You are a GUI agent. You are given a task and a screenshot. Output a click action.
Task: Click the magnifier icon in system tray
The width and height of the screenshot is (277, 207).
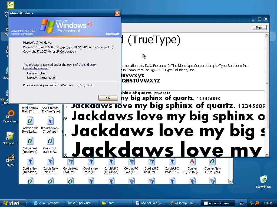coord(257,203)
